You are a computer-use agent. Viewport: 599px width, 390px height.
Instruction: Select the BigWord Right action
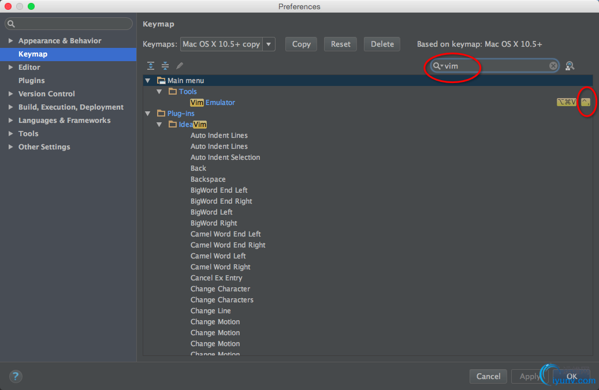click(x=214, y=223)
